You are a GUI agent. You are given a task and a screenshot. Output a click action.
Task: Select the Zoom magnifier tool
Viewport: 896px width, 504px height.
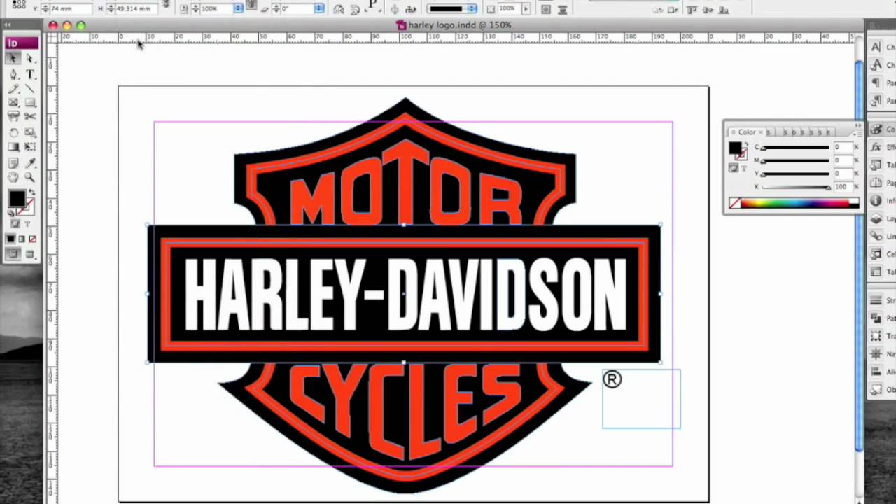tap(30, 177)
